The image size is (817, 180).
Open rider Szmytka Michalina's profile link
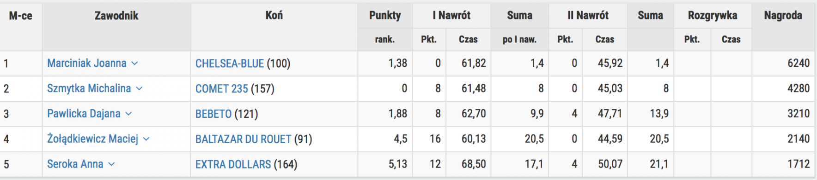tap(89, 89)
